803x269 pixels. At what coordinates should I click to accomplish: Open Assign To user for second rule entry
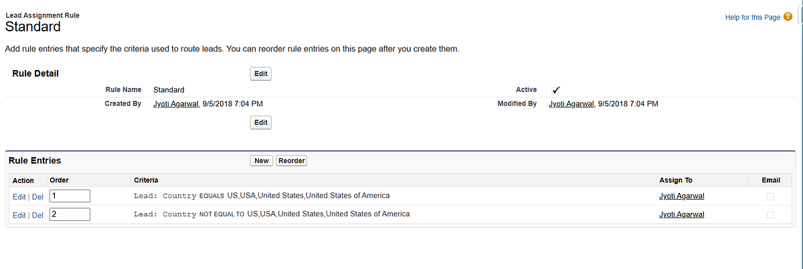(x=681, y=214)
